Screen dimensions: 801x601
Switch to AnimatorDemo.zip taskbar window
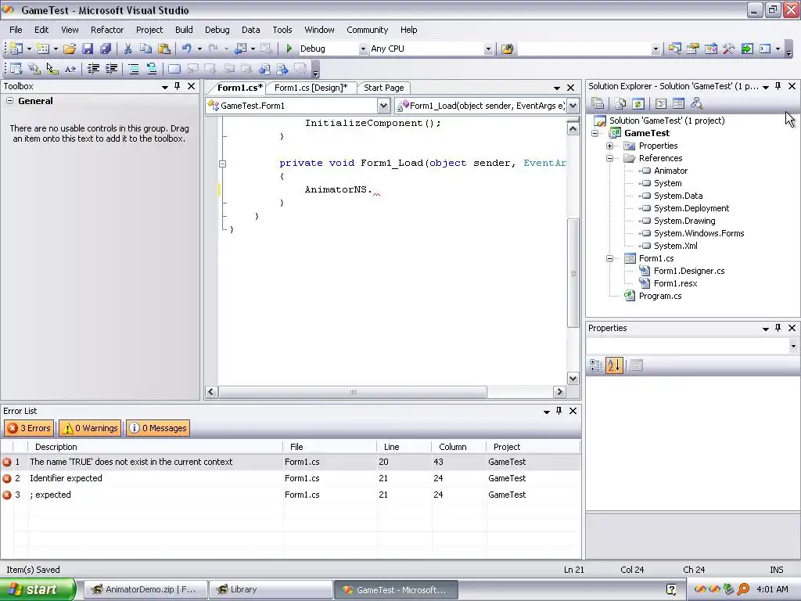(145, 590)
